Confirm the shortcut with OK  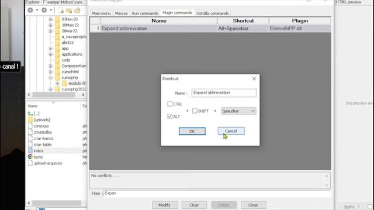tap(192, 131)
